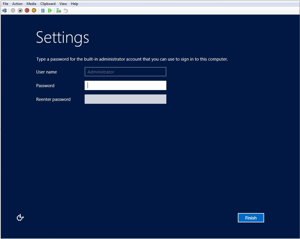
Task: Open the Help menu
Action: [x=74, y=4]
